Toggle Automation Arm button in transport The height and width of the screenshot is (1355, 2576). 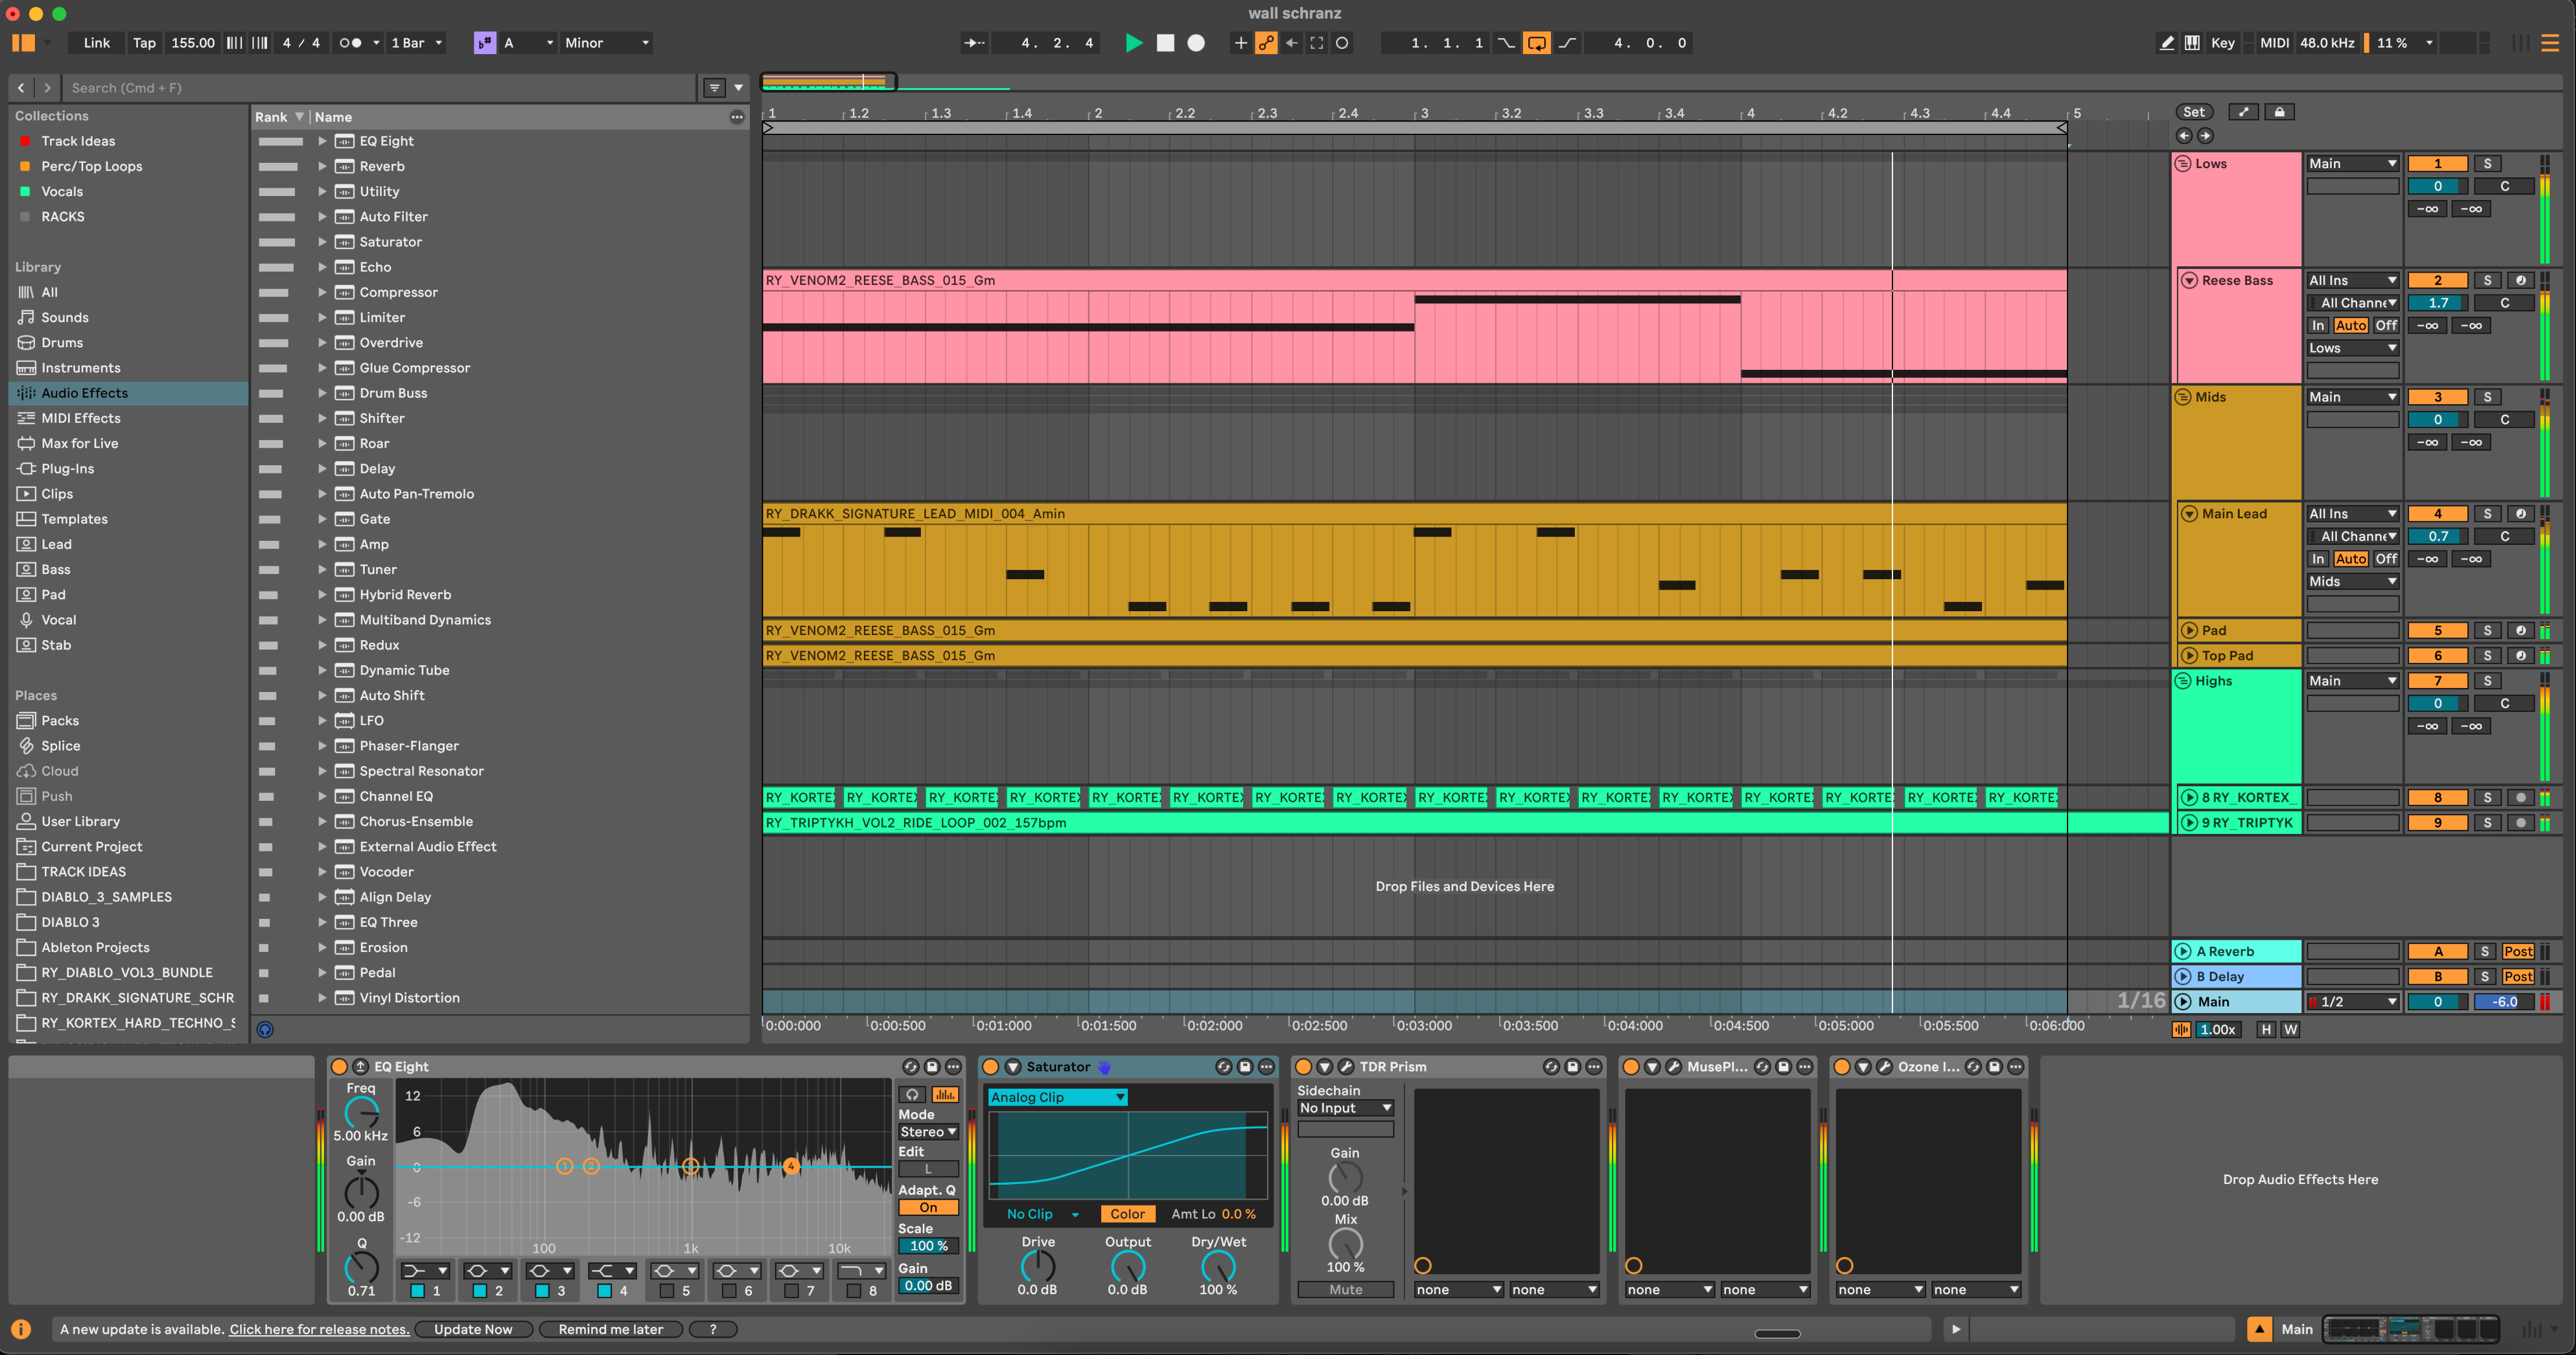(x=1266, y=43)
